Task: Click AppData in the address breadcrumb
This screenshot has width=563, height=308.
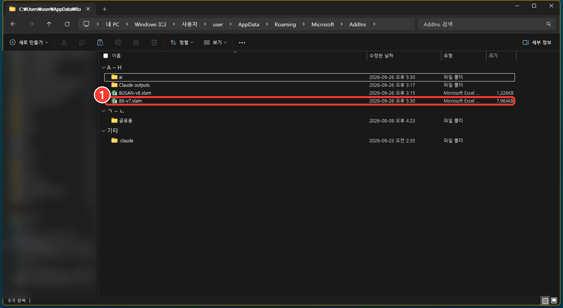Action: [248, 24]
